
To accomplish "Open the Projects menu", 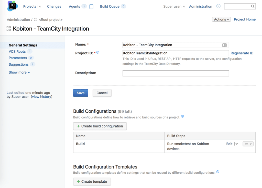I will (x=30, y=6).
